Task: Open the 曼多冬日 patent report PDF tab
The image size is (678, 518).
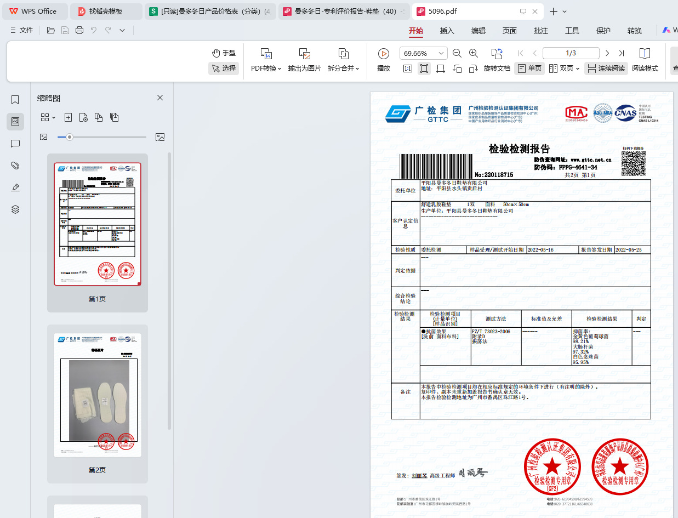Action: [x=344, y=11]
